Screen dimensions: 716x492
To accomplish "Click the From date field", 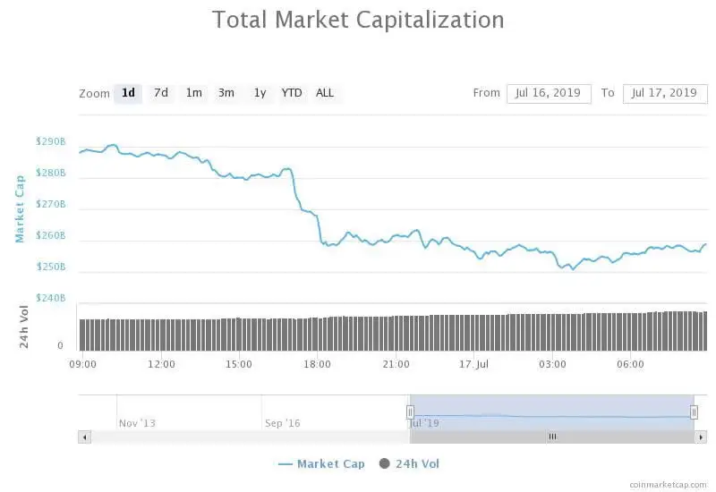I will [x=549, y=93].
